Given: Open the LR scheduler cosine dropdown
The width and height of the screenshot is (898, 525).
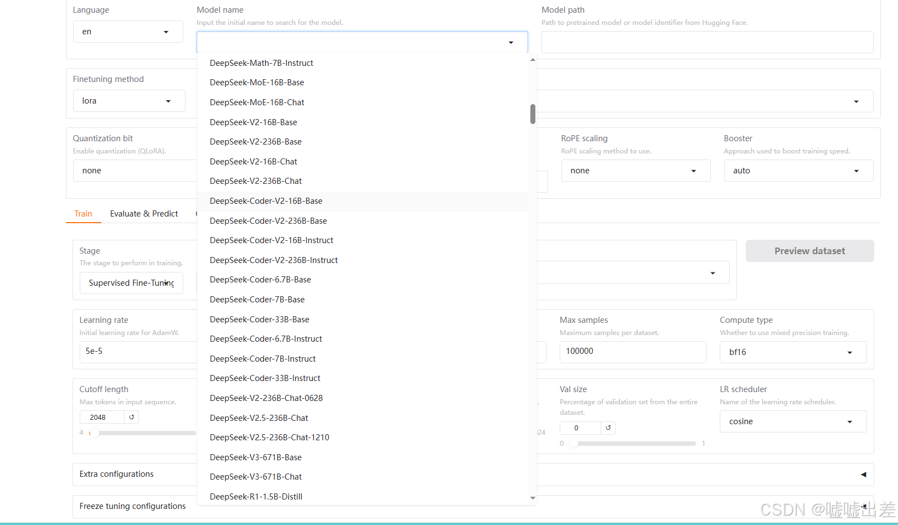Looking at the screenshot, I should click(x=793, y=421).
